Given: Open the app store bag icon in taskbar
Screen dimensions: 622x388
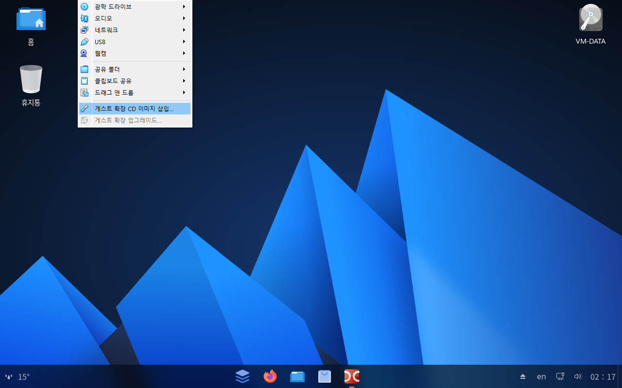Looking at the screenshot, I should click(325, 376).
